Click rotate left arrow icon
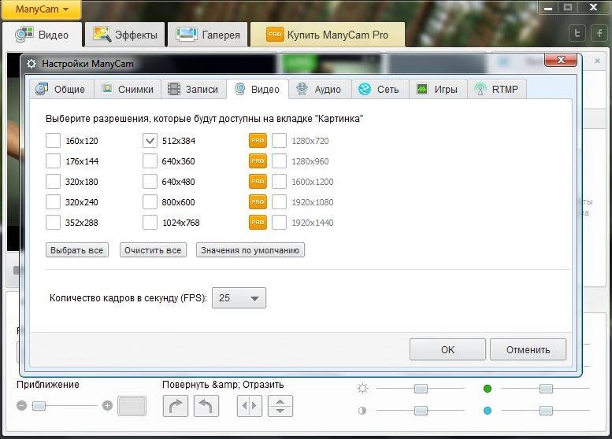The width and height of the screenshot is (612, 439). point(206,406)
